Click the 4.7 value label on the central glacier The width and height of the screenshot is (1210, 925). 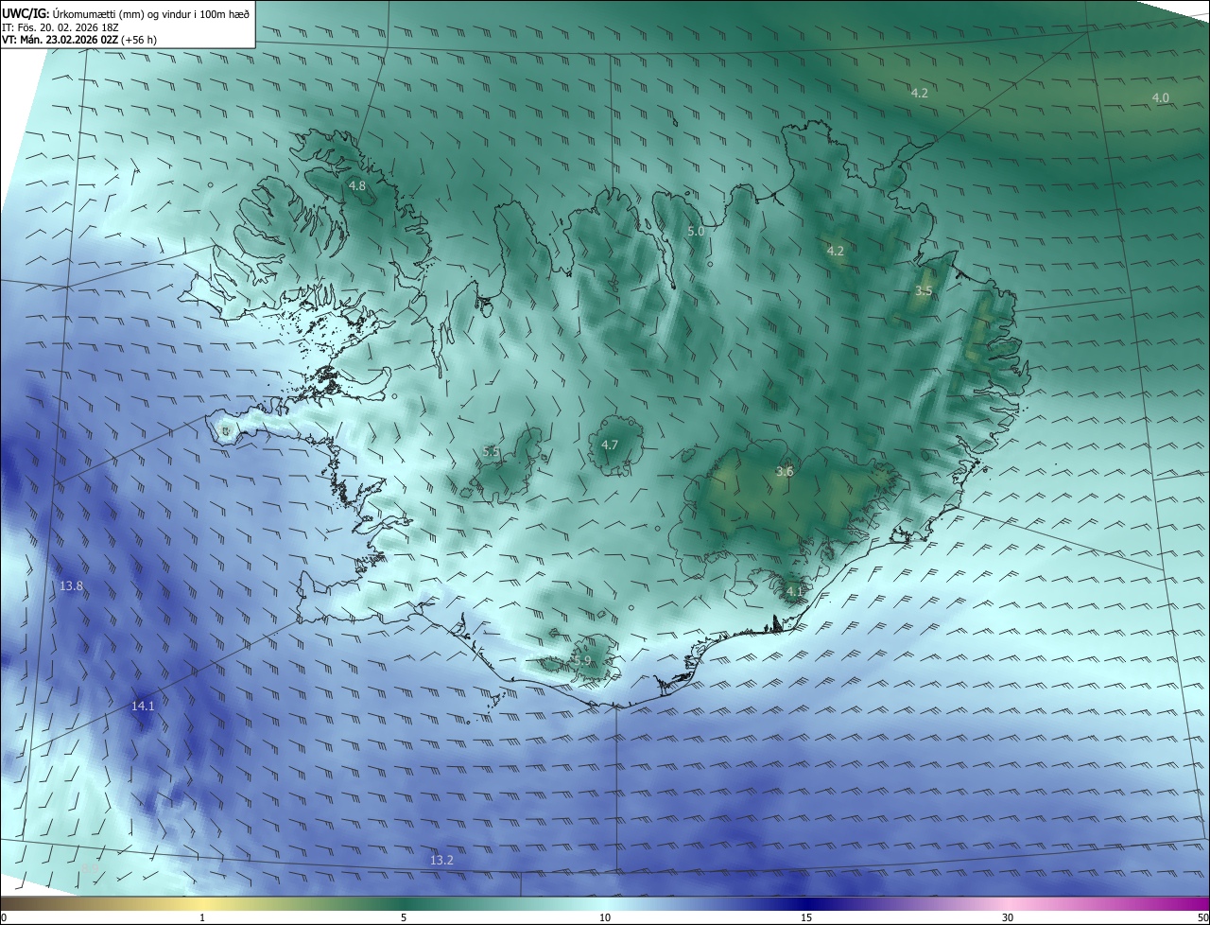point(610,445)
